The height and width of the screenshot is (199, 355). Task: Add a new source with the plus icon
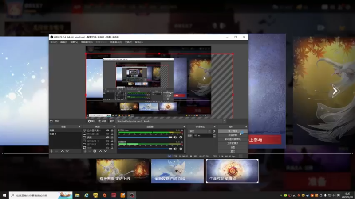pyautogui.click(x=85, y=151)
